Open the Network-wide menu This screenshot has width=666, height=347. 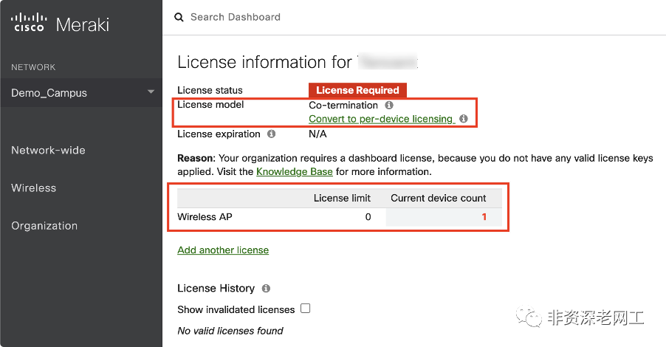click(48, 151)
